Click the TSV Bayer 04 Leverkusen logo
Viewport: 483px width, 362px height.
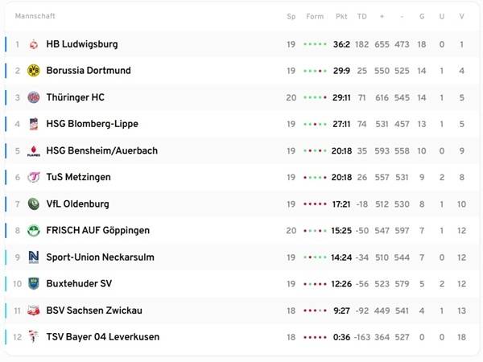[34, 336]
